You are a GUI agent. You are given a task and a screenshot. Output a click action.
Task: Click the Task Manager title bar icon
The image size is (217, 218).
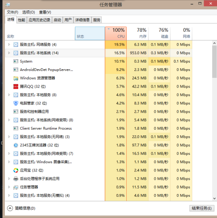coord(8,5)
